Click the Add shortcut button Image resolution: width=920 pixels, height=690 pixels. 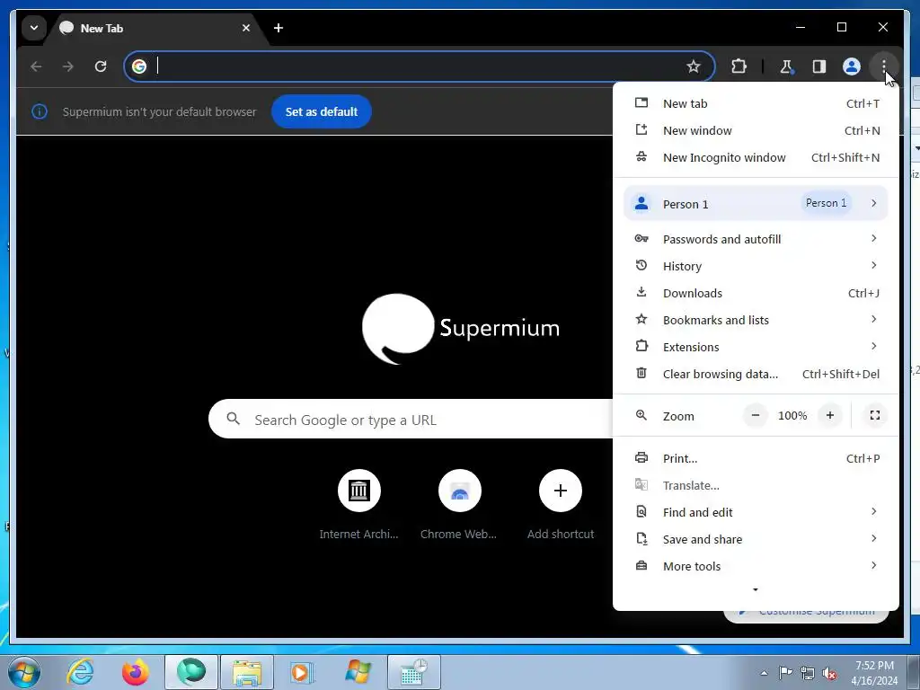click(x=561, y=505)
